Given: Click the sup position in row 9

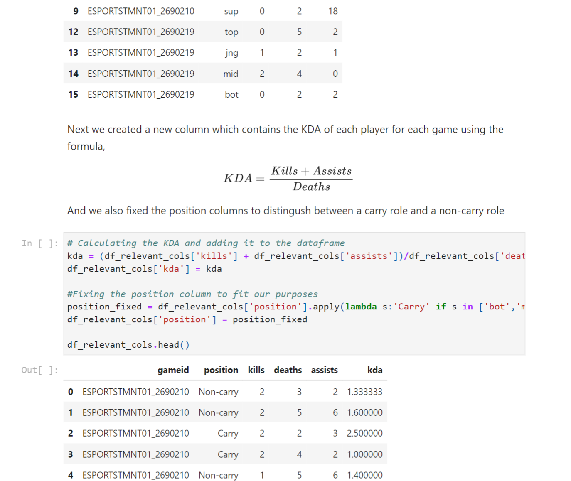Looking at the screenshot, I should click(231, 11).
